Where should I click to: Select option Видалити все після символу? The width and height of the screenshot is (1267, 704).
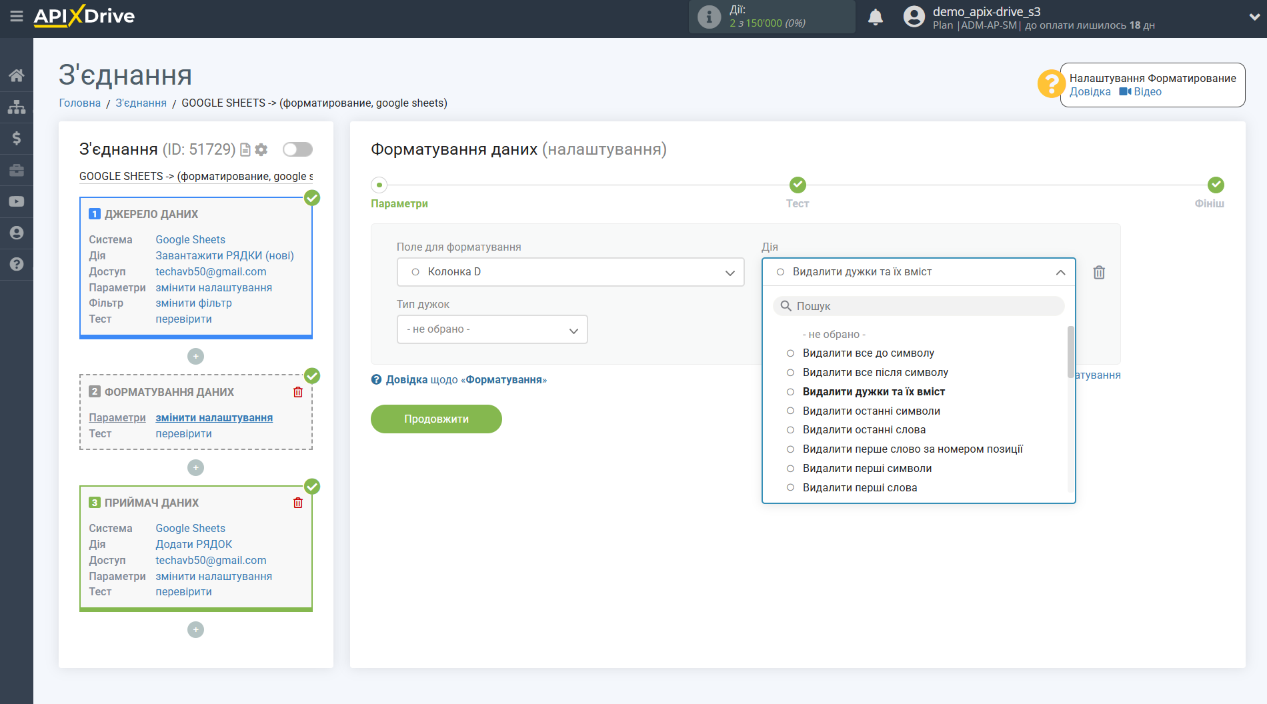pyautogui.click(x=875, y=373)
